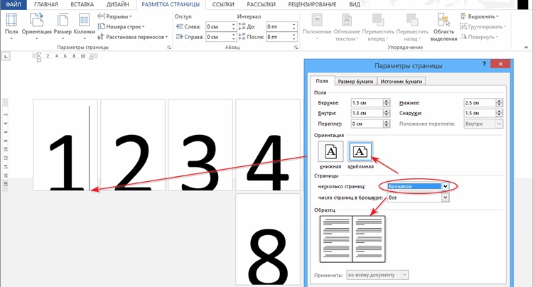Switch to the ДИЗАЙН ribbon tab
The width and height of the screenshot is (533, 287).
point(117,4)
